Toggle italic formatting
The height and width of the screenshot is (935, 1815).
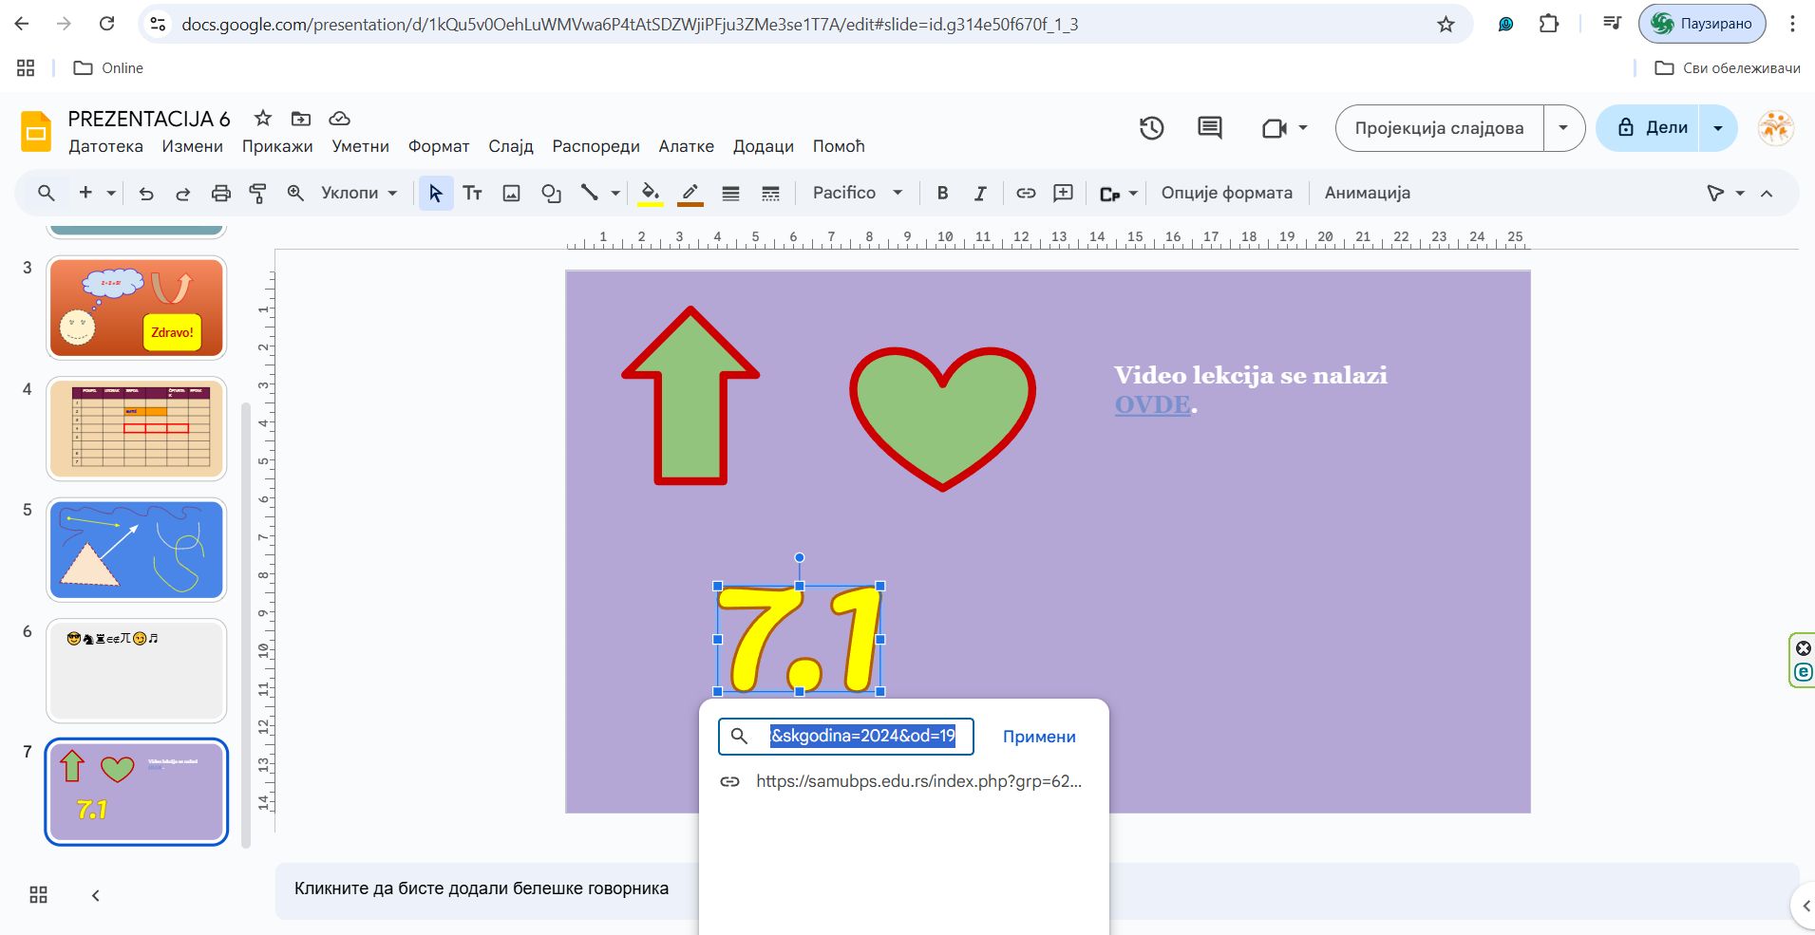979,194
